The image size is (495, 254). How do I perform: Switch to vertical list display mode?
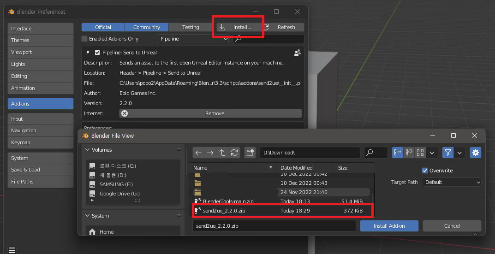(x=398, y=153)
